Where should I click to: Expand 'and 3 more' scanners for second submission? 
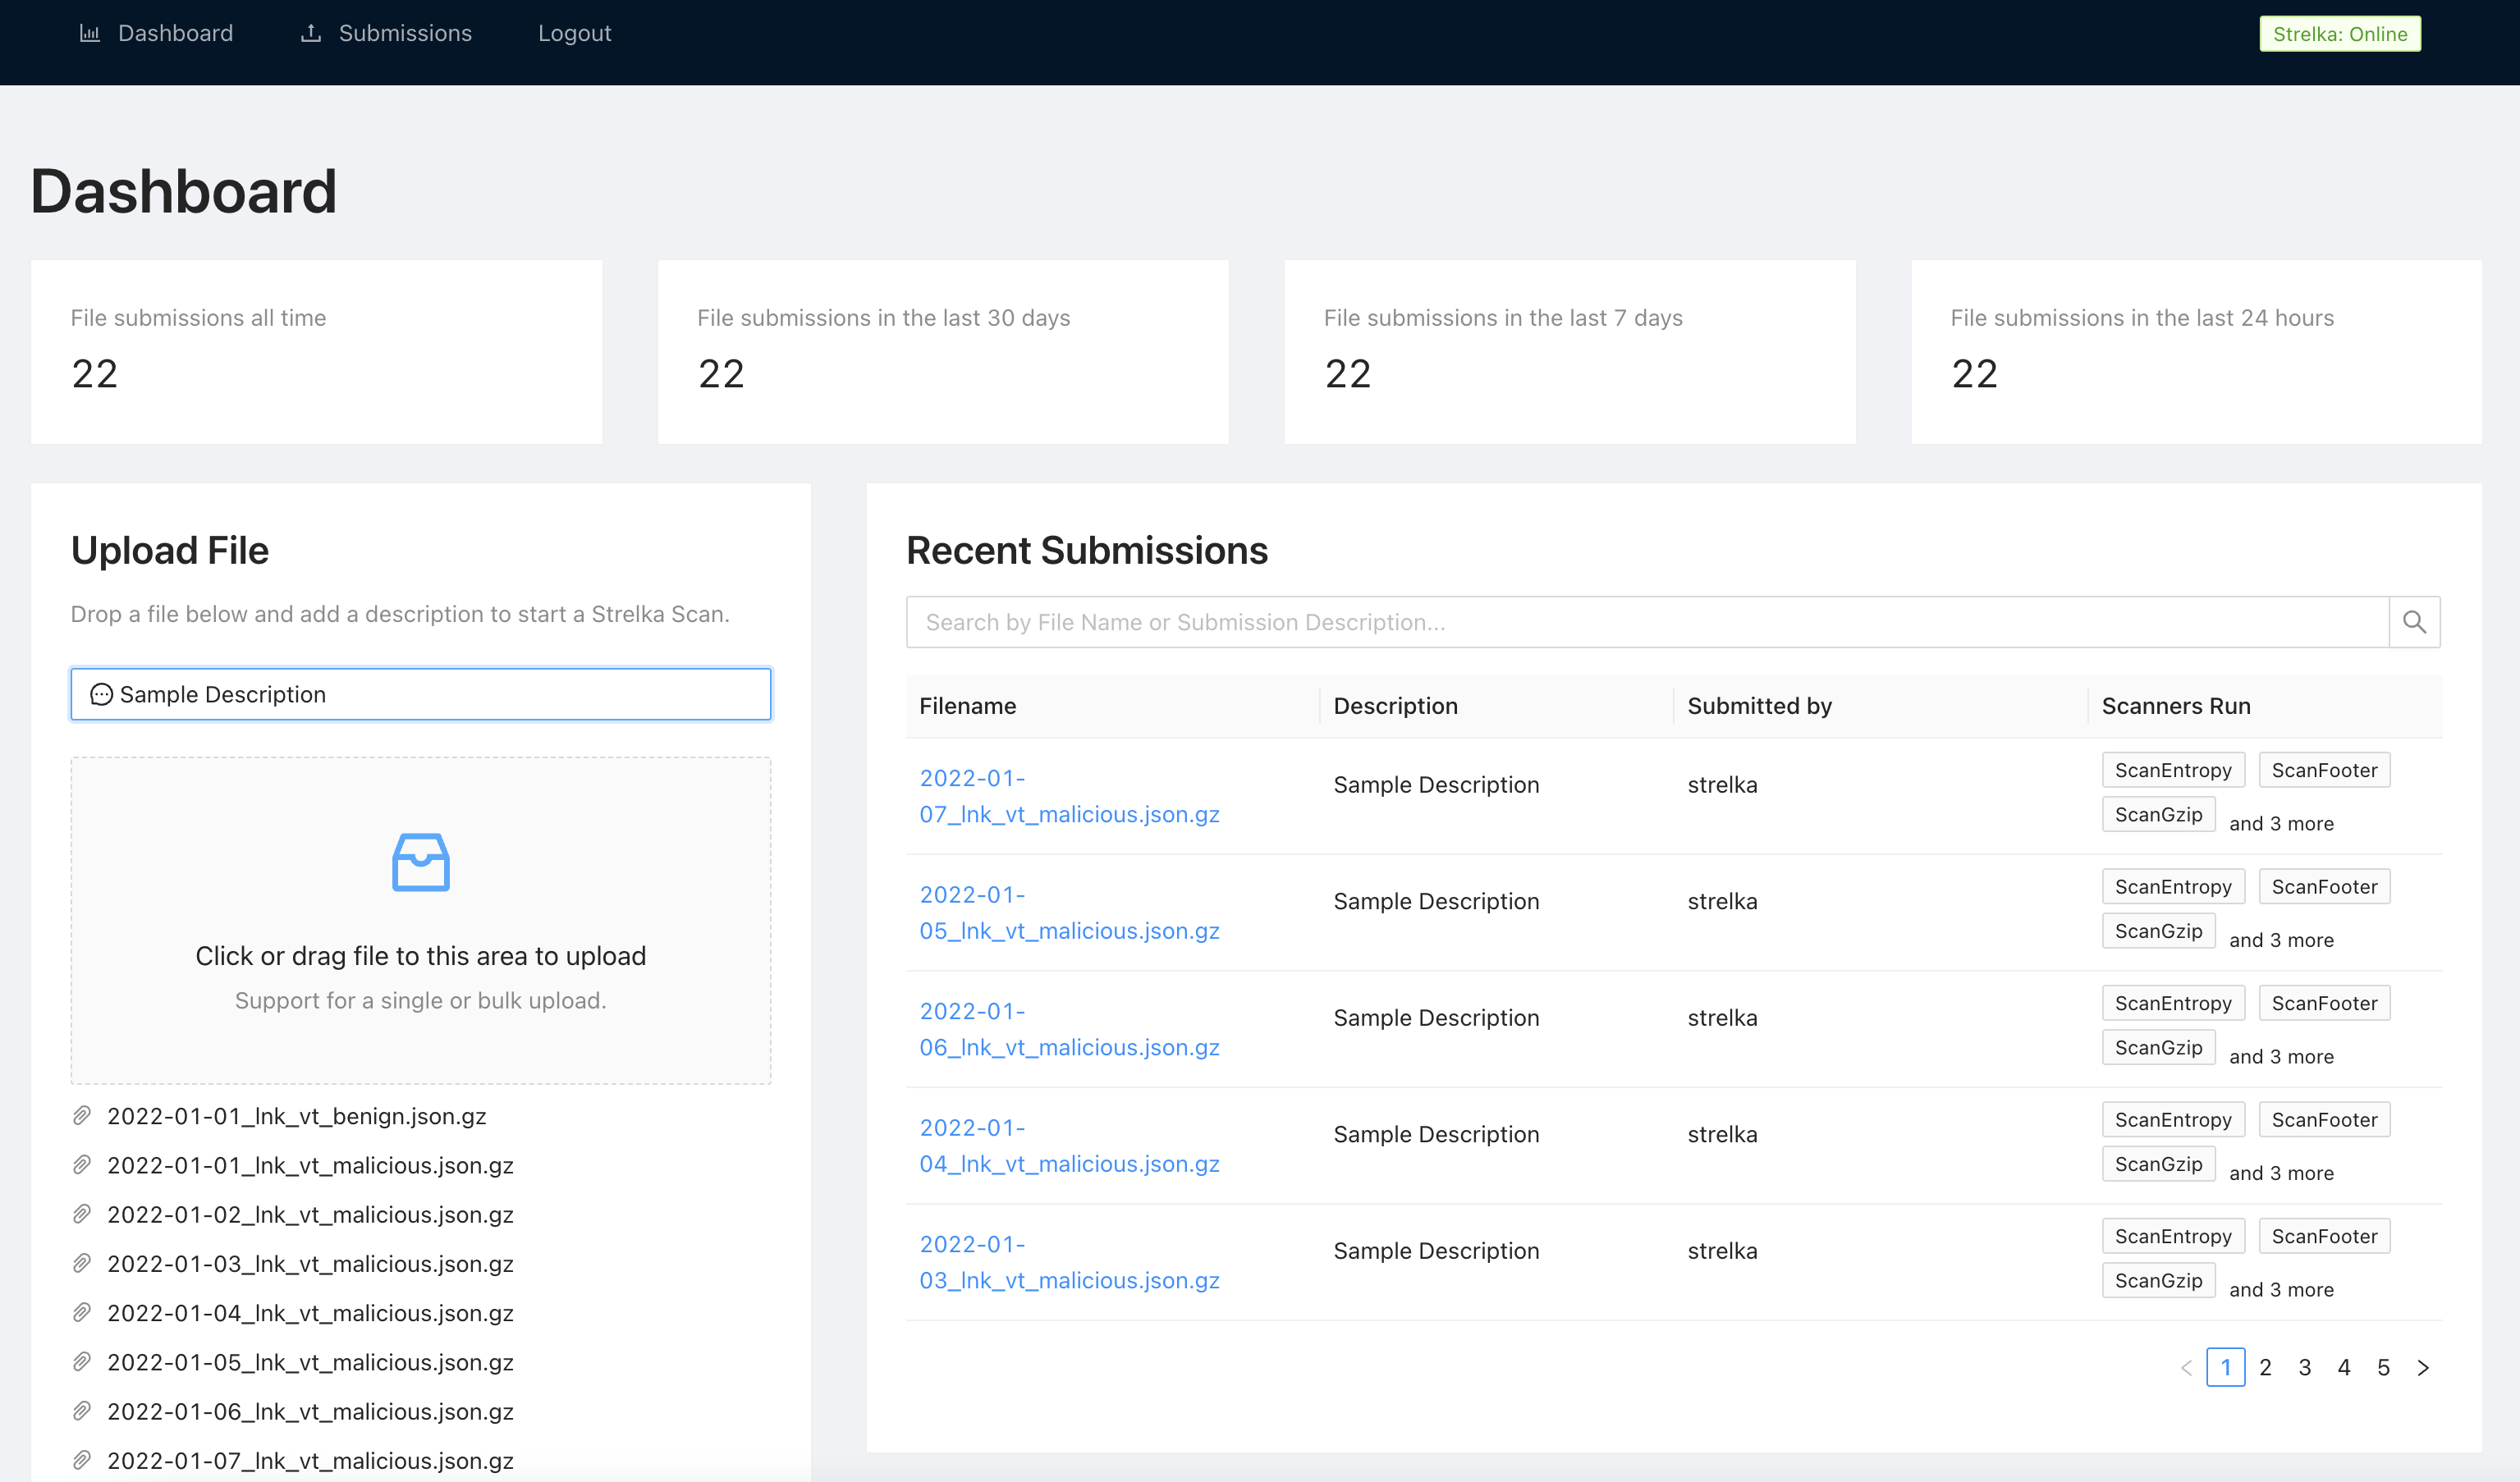2282,939
